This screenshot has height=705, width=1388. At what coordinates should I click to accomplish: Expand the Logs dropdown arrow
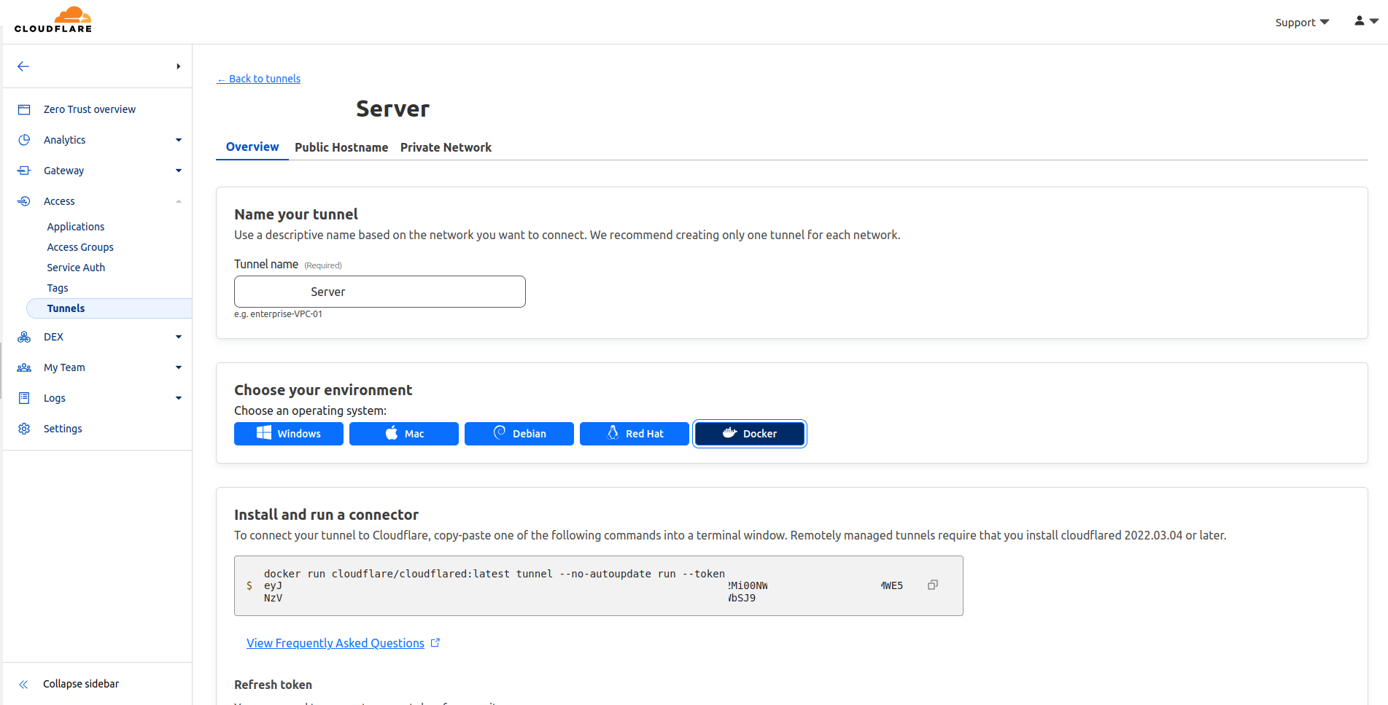(x=179, y=398)
